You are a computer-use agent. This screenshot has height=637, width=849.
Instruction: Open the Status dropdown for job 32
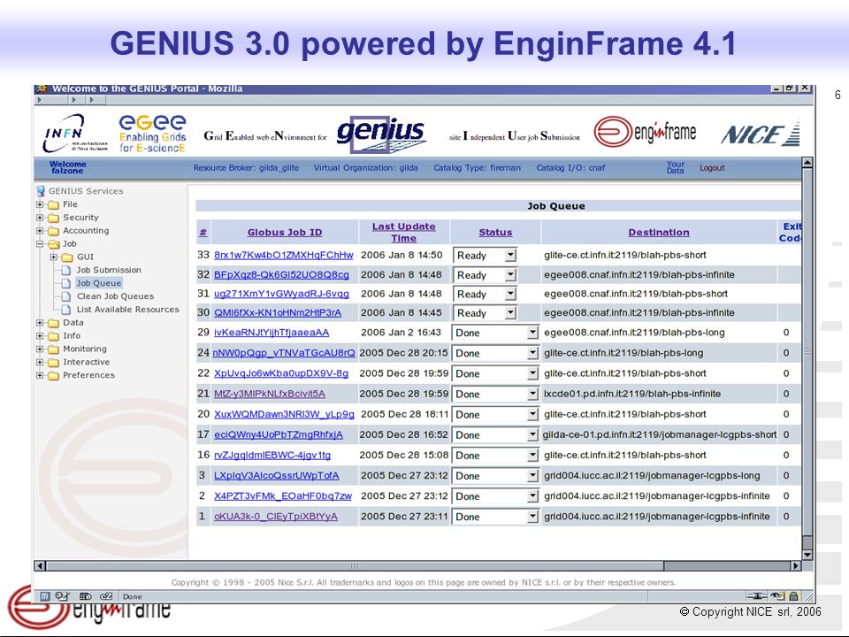(510, 275)
